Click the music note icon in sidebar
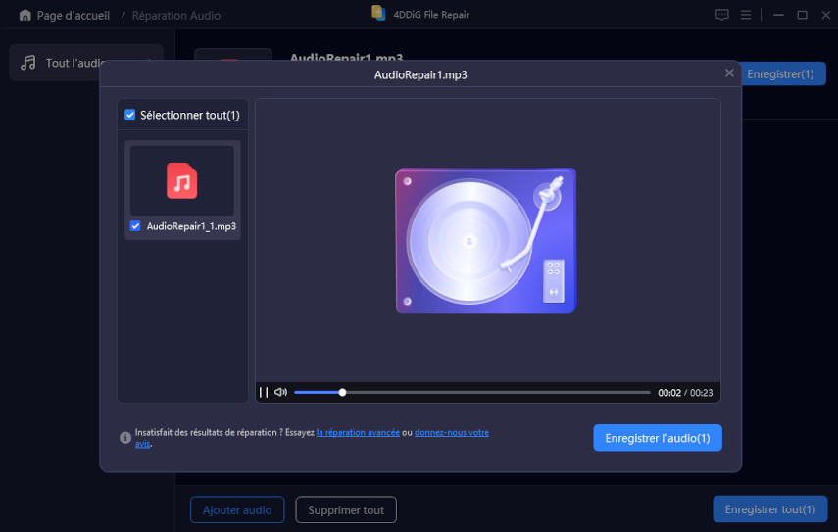Image resolution: width=838 pixels, height=532 pixels. click(28, 63)
